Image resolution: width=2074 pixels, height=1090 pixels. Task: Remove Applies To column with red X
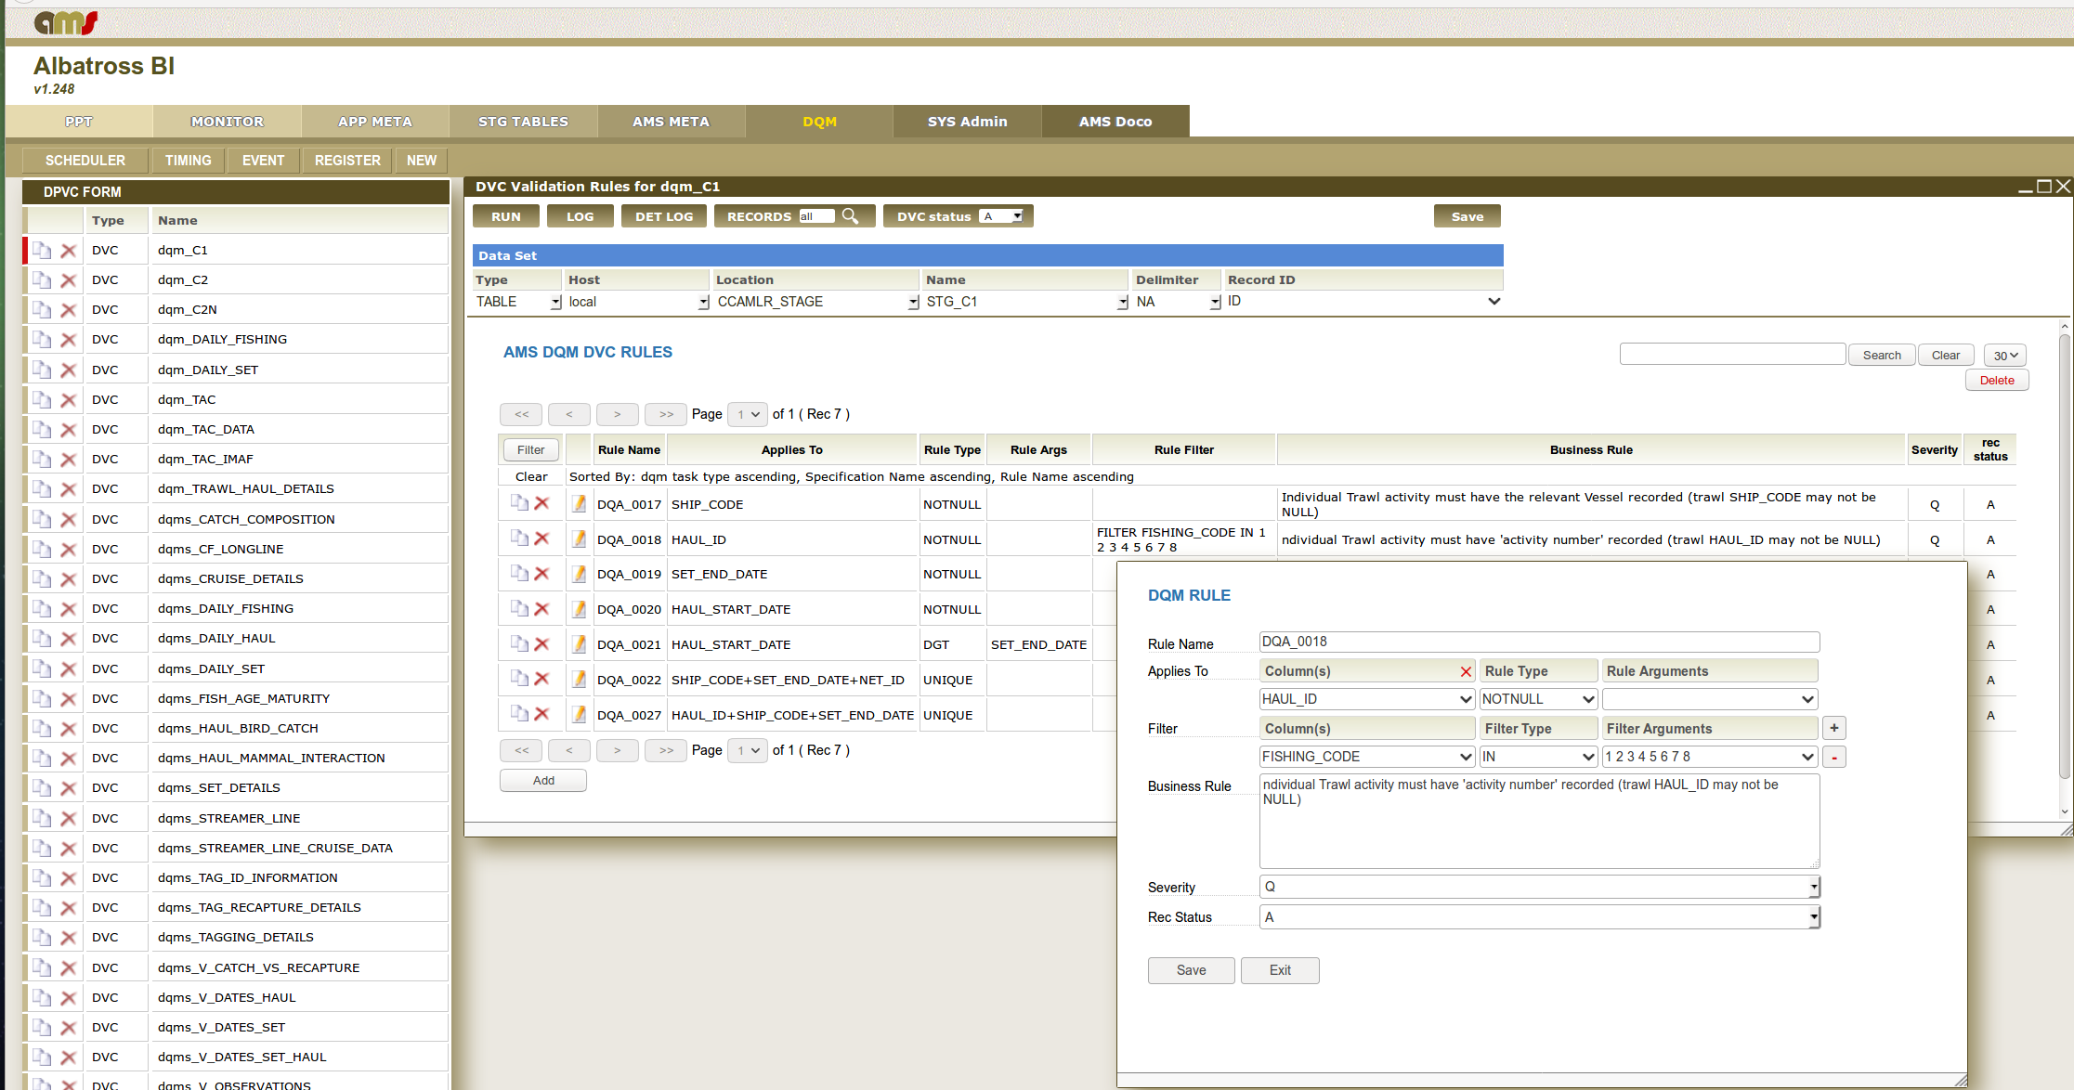click(x=1466, y=671)
